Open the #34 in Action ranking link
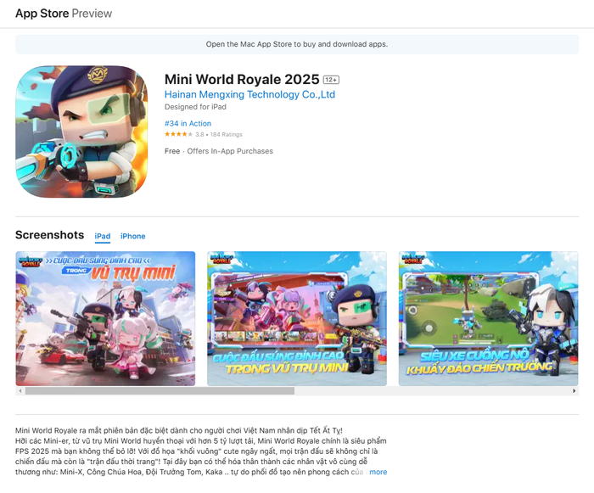The width and height of the screenshot is (594, 493). [x=188, y=123]
